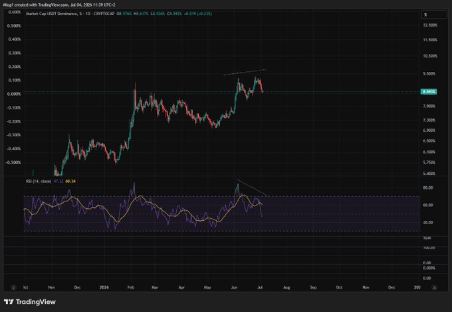Click the 6.500% label on right axis

tap(429, 141)
